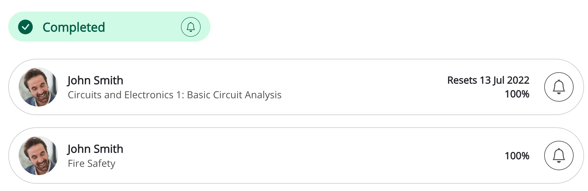Click the bell for the Circuits and Electronics row
588x191 pixels.
[x=559, y=87]
